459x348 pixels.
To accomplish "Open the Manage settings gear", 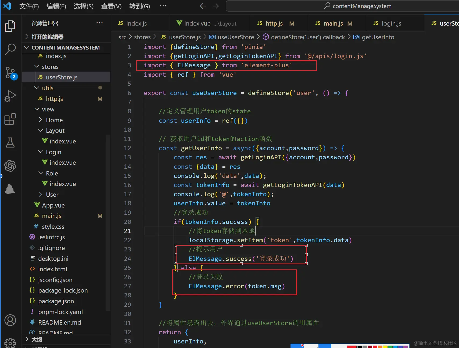I will coord(10,343).
